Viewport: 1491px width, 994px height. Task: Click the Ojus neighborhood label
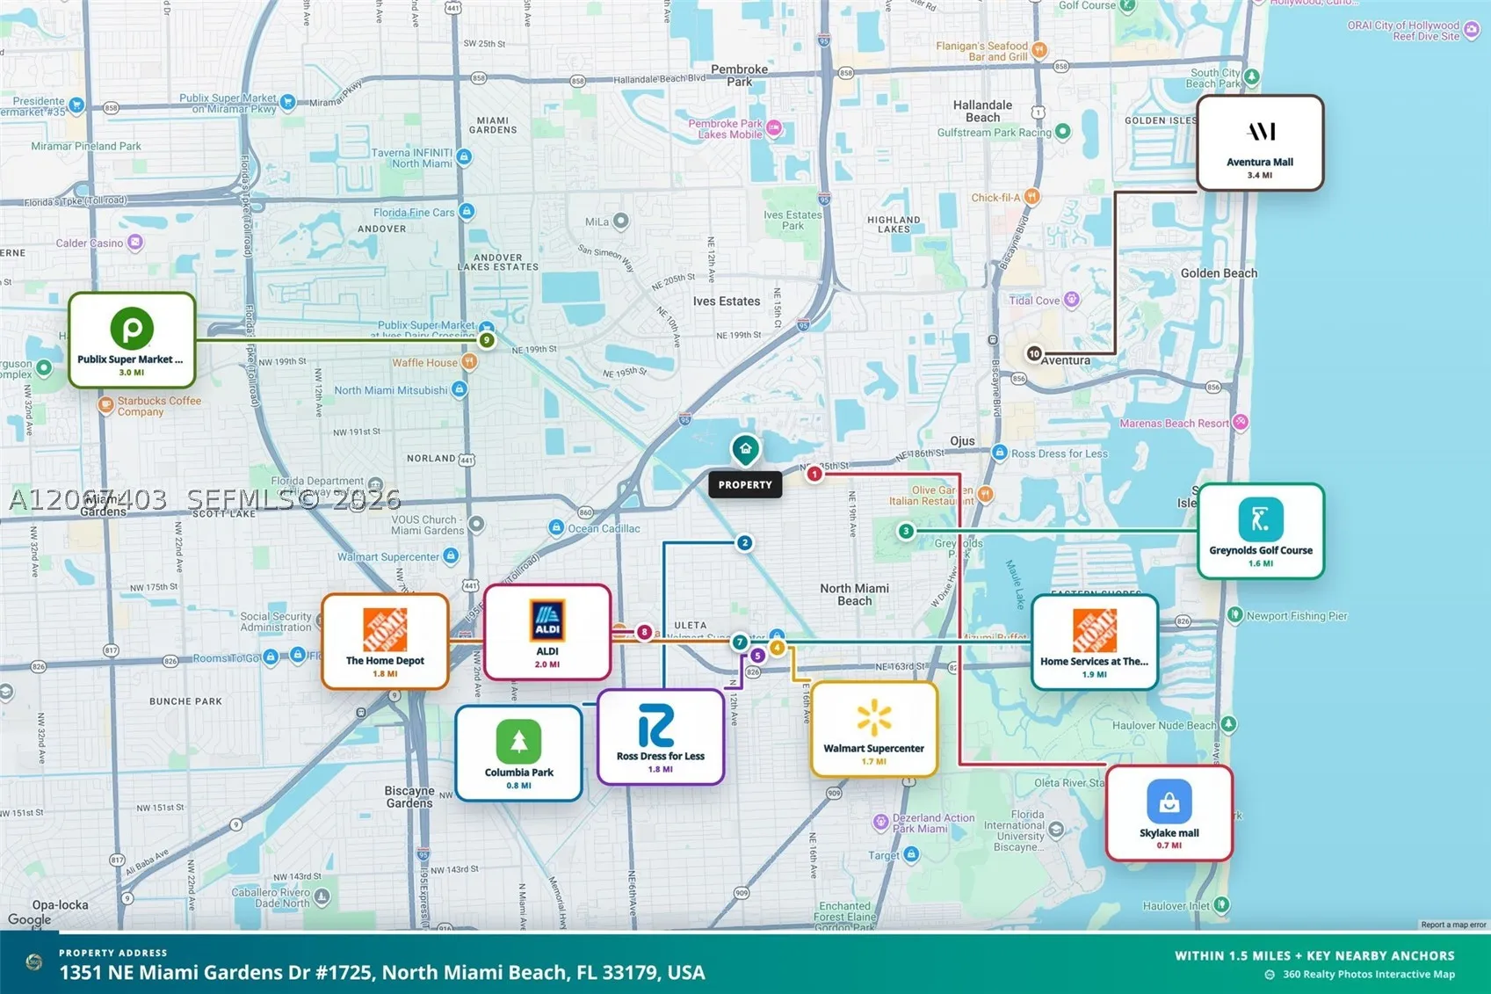click(962, 441)
